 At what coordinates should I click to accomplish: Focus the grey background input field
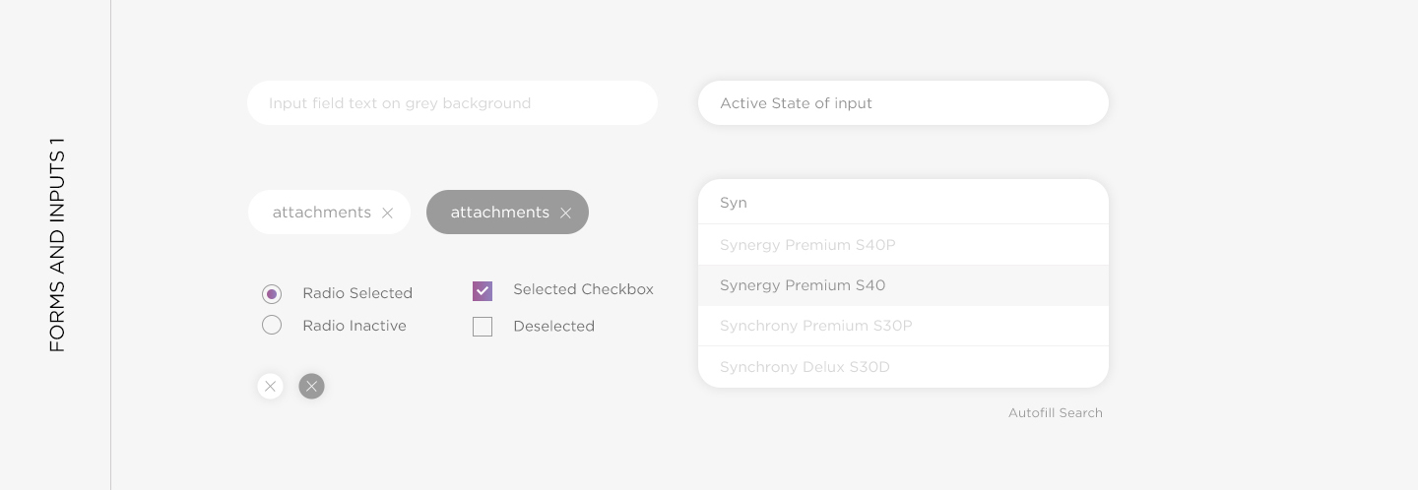(452, 102)
